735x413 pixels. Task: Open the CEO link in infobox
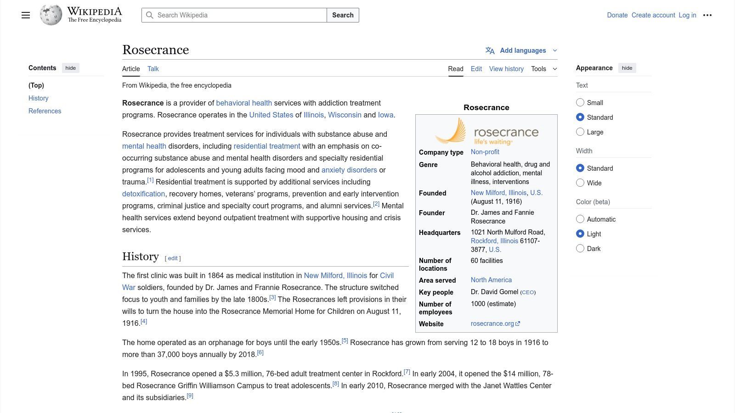(x=528, y=292)
